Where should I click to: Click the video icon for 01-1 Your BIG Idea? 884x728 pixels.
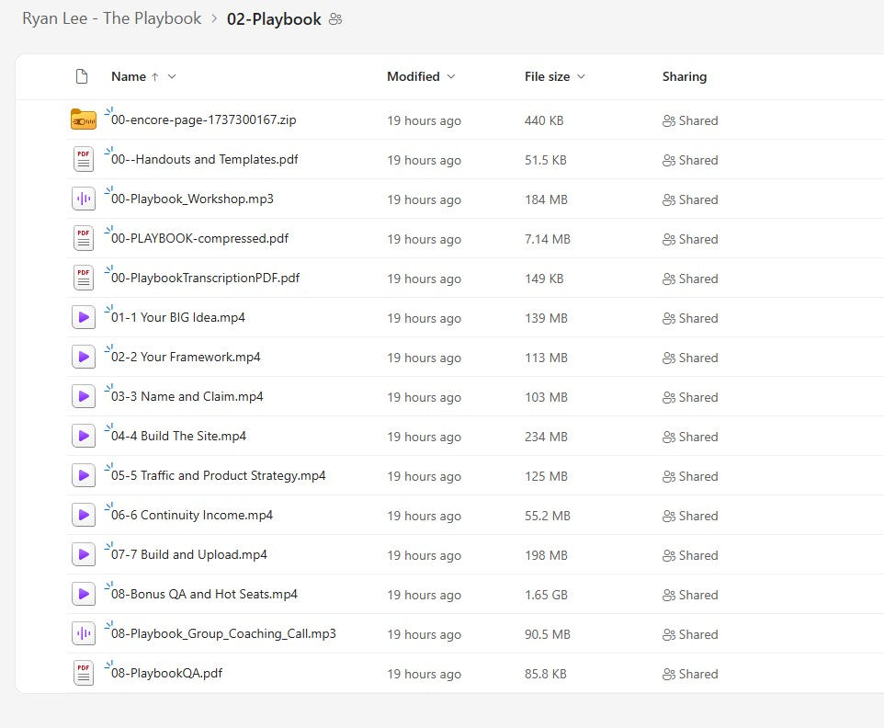(84, 318)
